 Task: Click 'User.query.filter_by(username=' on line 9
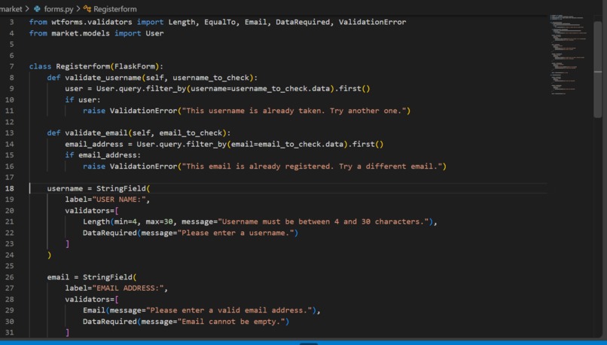[x=163, y=89]
